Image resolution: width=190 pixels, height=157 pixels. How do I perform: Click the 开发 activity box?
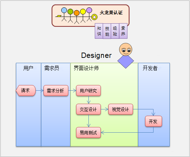tap(154, 121)
